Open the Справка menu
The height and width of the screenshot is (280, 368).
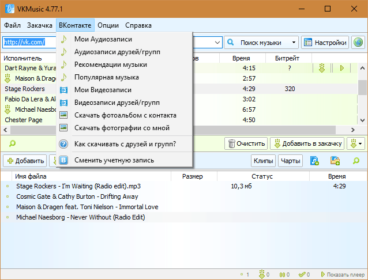pos(138,25)
